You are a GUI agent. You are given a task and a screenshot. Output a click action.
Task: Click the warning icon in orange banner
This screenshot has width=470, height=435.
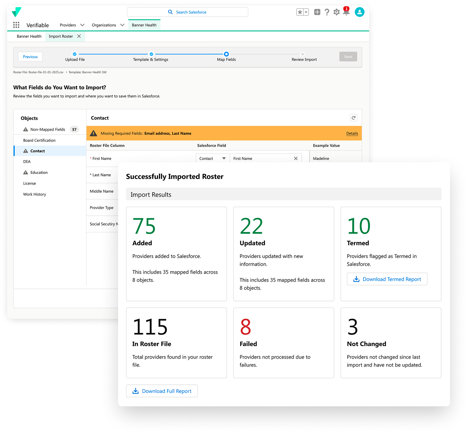tap(94, 133)
